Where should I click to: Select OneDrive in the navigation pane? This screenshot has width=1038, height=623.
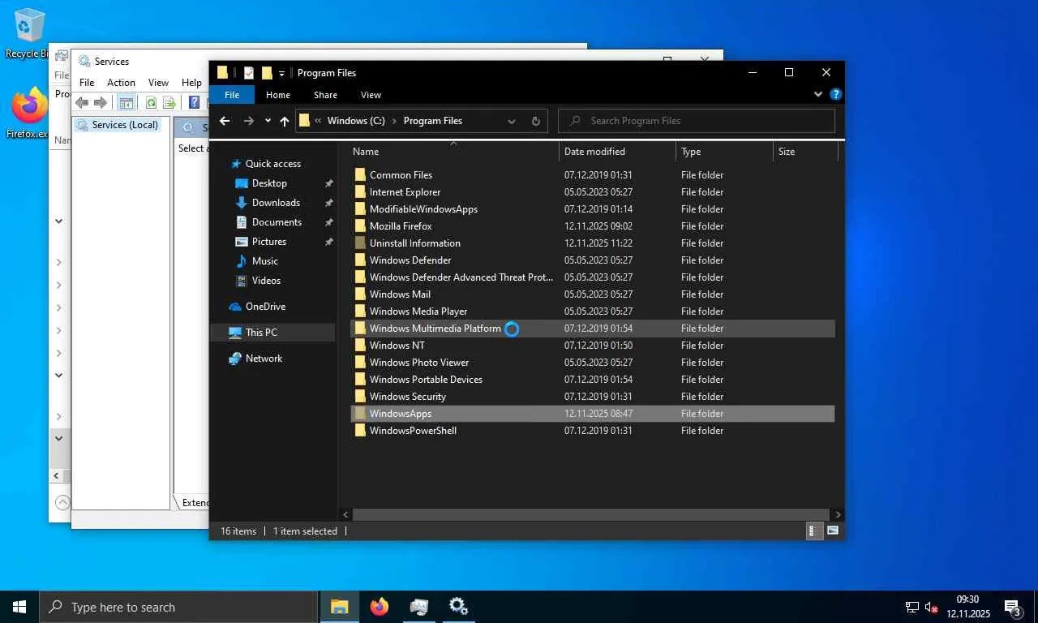tap(265, 307)
